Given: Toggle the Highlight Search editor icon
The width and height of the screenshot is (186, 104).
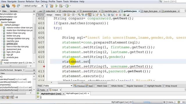Looking at the screenshot, I should [x=90, y=15].
